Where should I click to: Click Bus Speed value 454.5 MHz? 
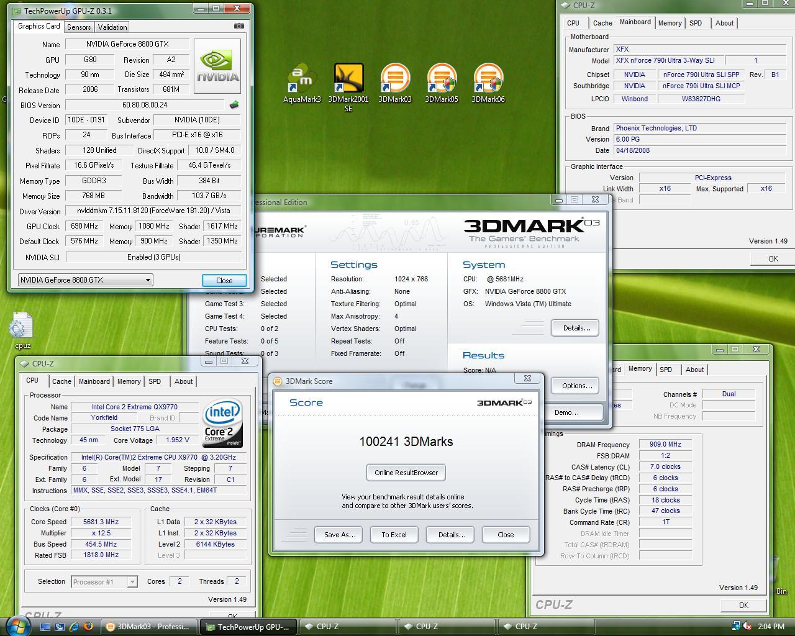pos(101,544)
